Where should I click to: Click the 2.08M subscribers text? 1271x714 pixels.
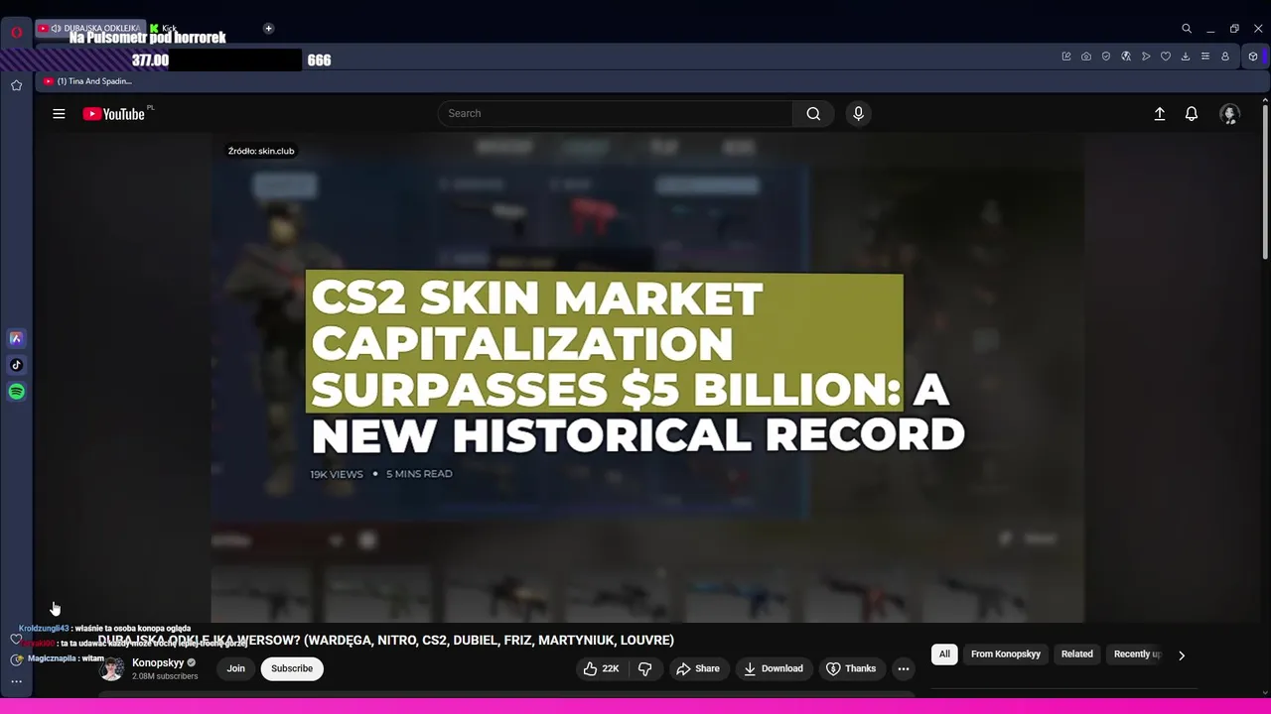tap(165, 676)
